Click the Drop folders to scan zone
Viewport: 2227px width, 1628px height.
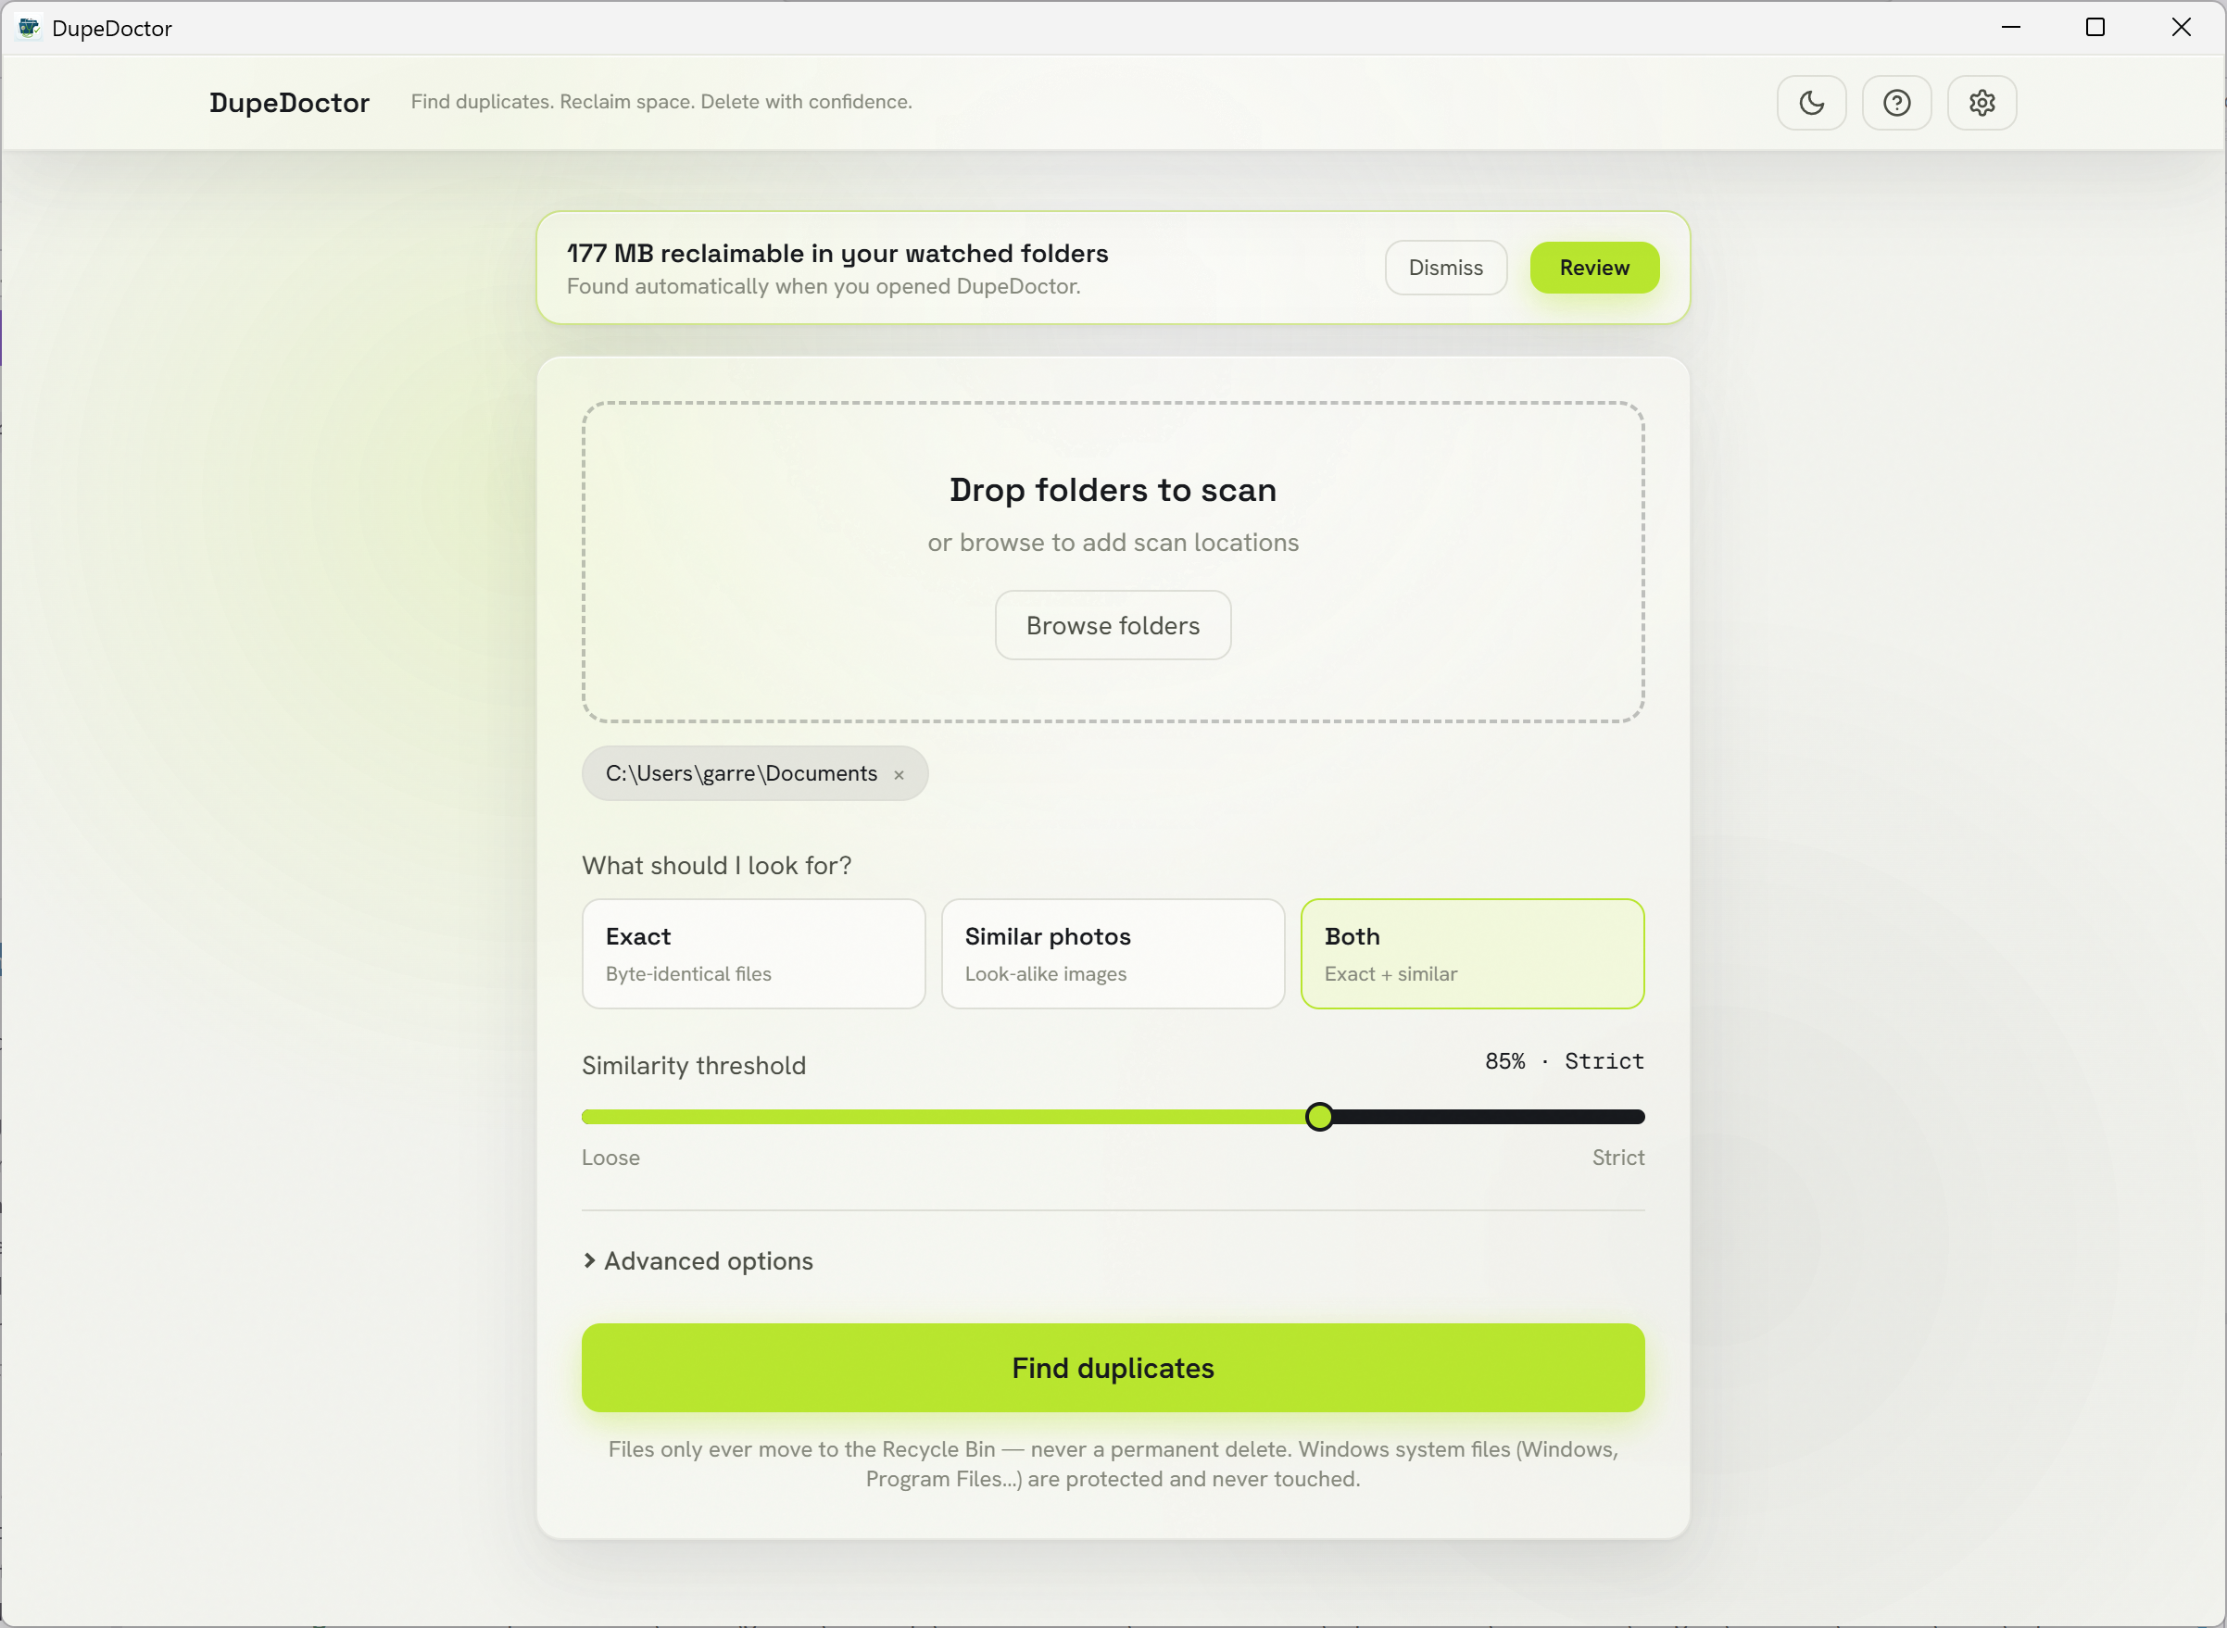[x=1113, y=562]
